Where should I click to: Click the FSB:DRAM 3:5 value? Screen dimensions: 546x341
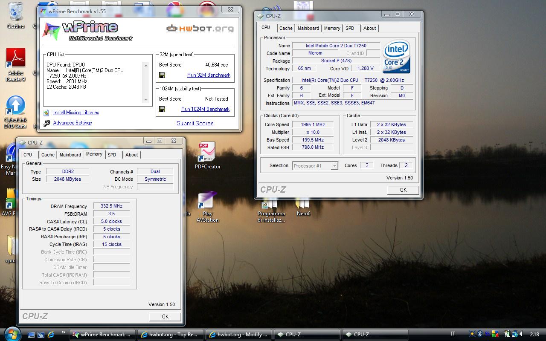(x=111, y=214)
